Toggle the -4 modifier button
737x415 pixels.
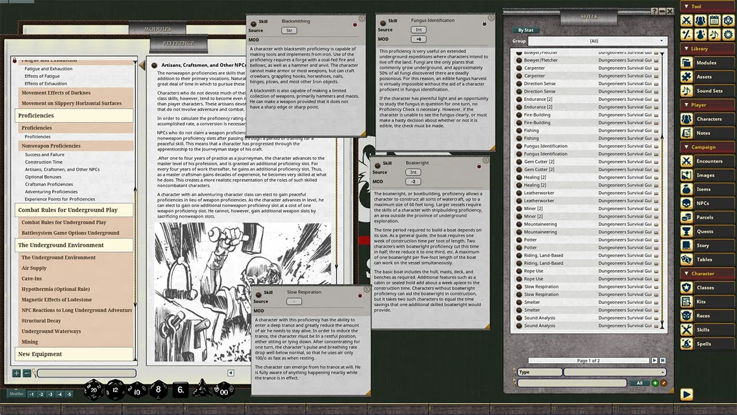60,394
